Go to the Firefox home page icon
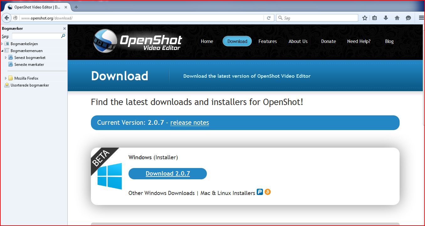 pyautogui.click(x=397, y=18)
